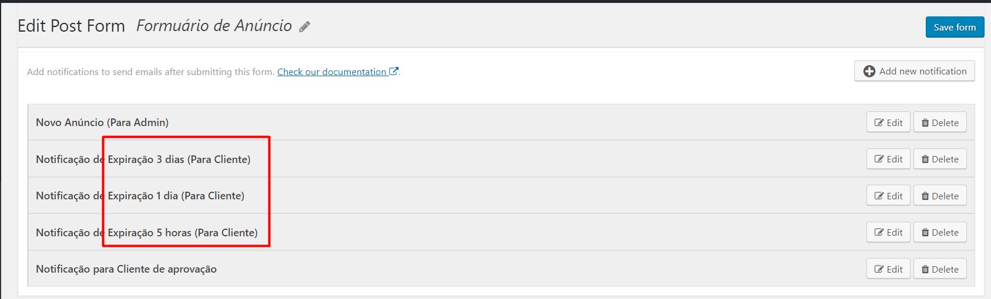Select the Novo Anúncio (Para Admin) row title

(x=102, y=123)
